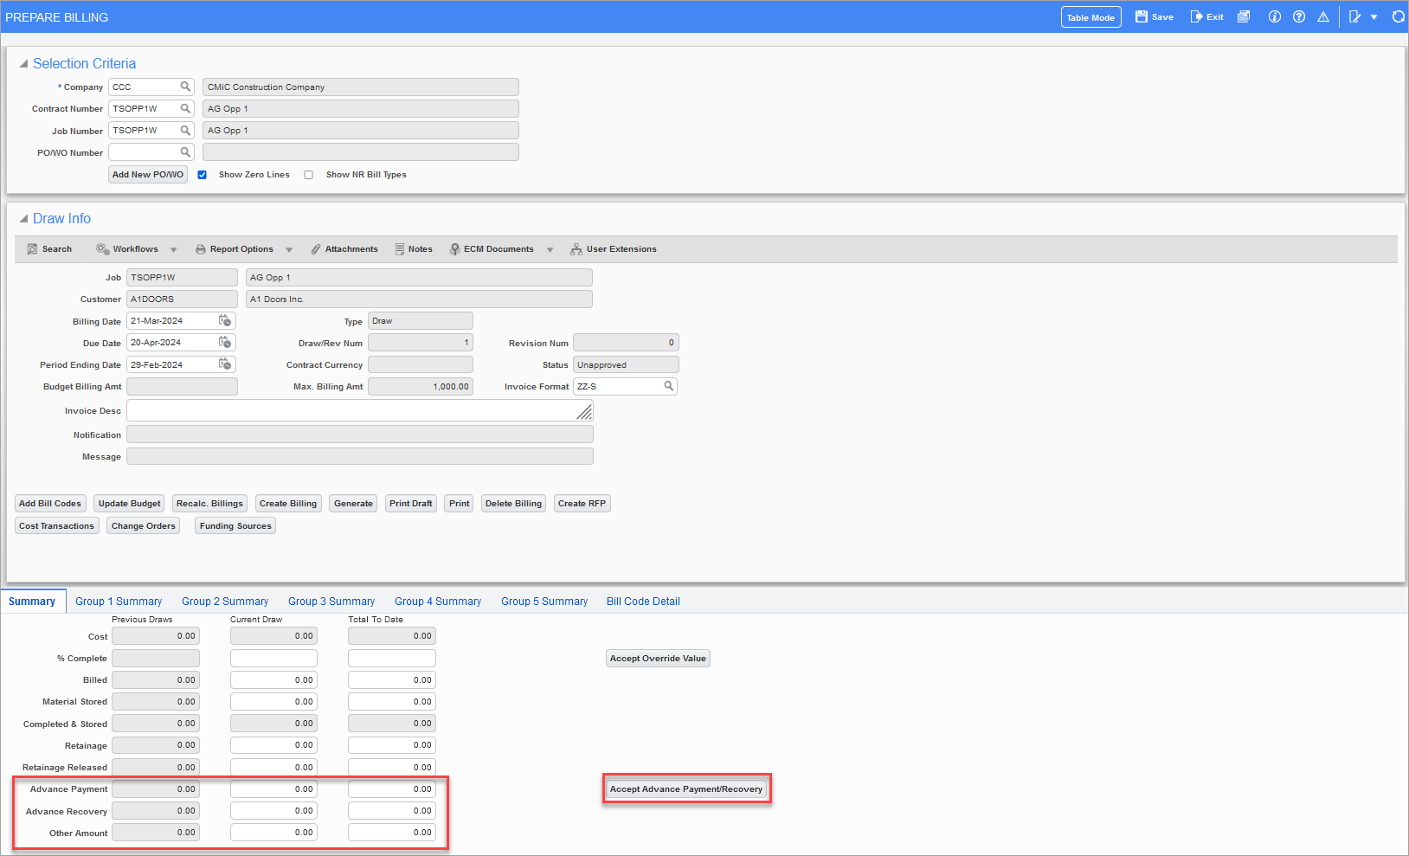This screenshot has width=1409, height=856.
Task: Open the Contract Number lookup magnifier
Action: point(185,108)
